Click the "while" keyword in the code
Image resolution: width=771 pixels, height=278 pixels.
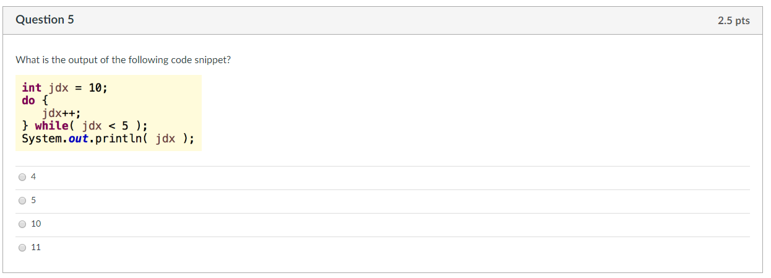(x=52, y=126)
